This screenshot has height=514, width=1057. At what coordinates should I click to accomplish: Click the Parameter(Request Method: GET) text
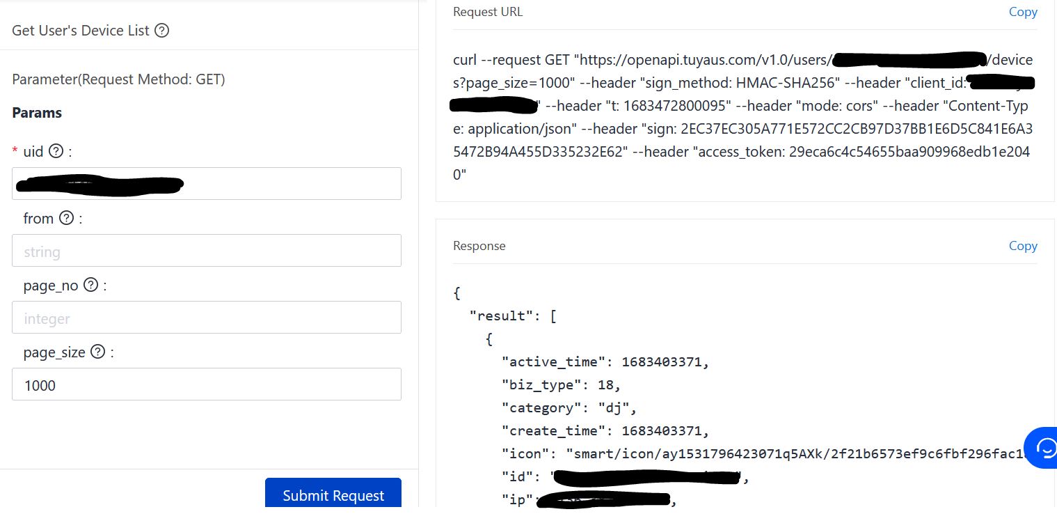pyautogui.click(x=118, y=79)
